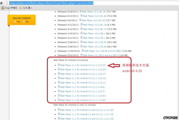Click download icon beside 10.1.85.3
The width and height of the screenshot is (179, 120).
(81, 55)
